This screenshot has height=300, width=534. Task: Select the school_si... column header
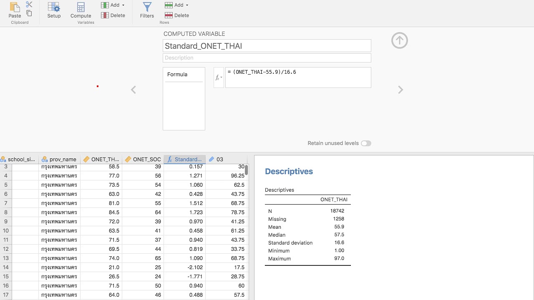[x=19, y=159]
